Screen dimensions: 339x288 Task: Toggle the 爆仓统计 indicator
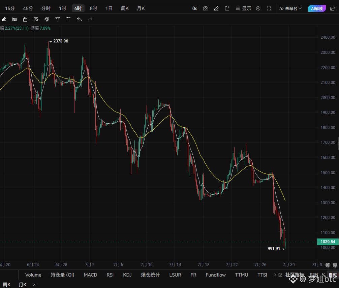point(150,275)
